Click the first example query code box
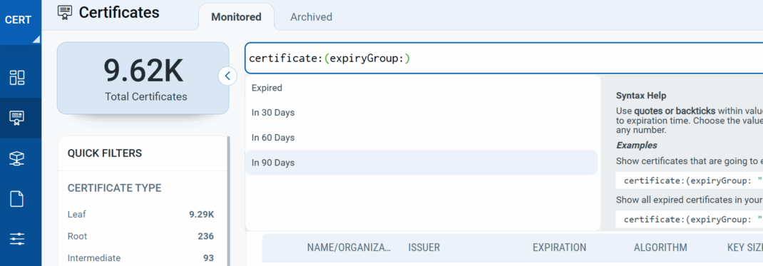The image size is (763, 266). 690,181
